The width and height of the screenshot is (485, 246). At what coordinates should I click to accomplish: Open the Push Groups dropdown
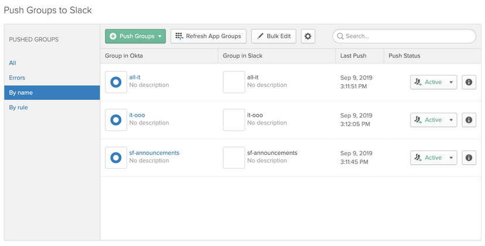(135, 36)
